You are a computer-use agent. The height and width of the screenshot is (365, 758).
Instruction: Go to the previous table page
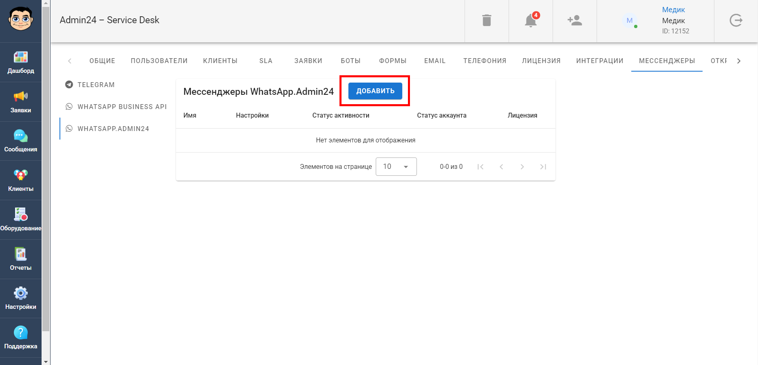501,167
